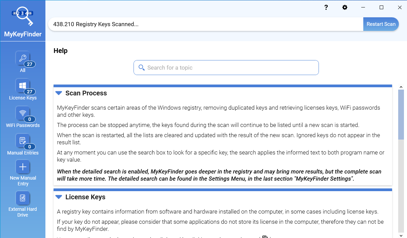Open the External Hard Drive scan icon
This screenshot has width=407, height=238.
pos(23,198)
